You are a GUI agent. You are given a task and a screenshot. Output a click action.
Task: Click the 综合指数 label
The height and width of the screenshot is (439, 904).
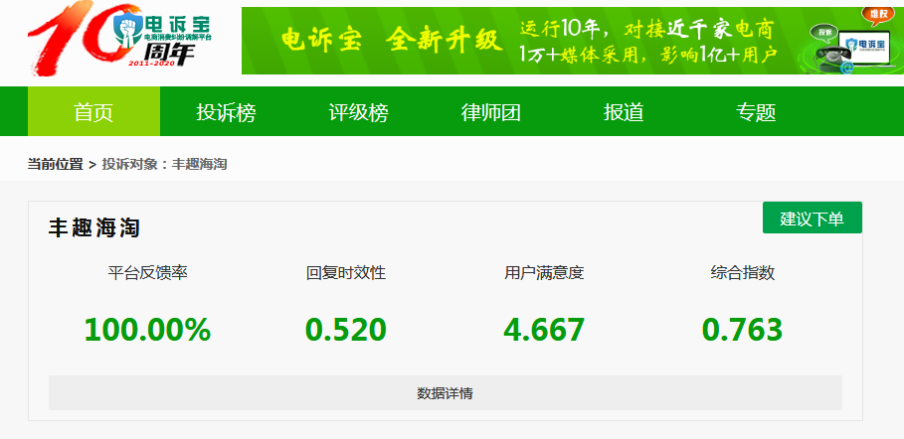743,272
